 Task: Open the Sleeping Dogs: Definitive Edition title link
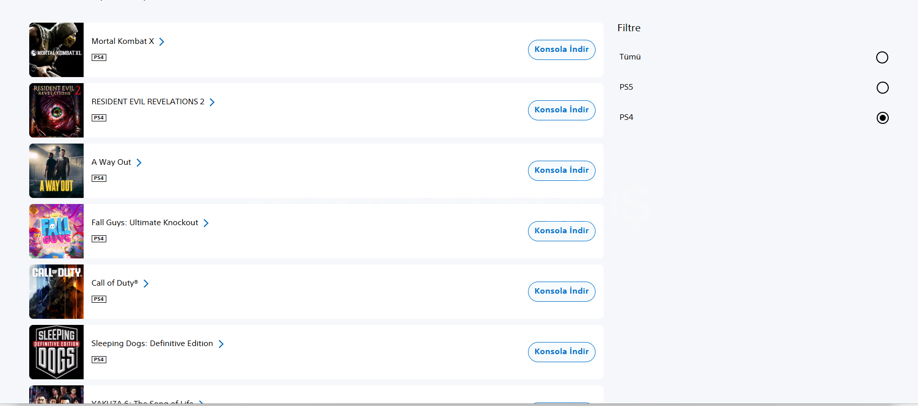click(x=152, y=344)
